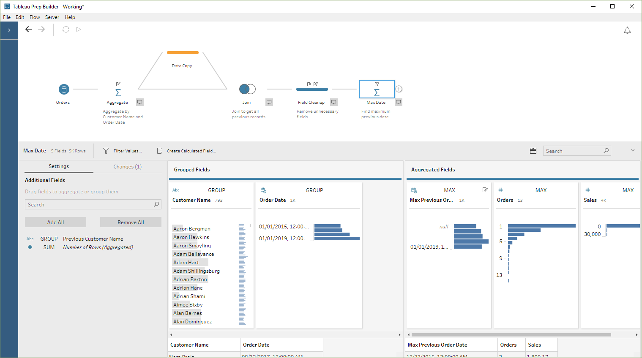Focus the toolbar Search field

(577, 151)
